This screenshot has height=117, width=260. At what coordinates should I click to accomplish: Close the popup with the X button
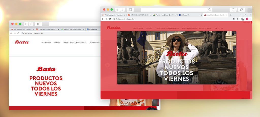point(233,34)
